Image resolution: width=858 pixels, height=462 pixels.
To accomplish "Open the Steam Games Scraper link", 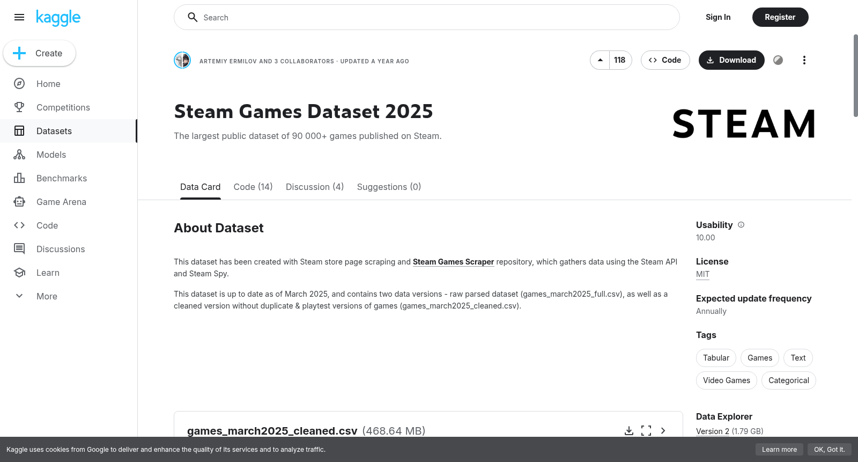I will [x=453, y=262].
